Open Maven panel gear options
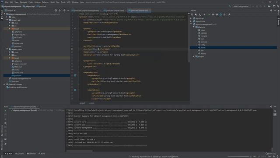The image size is (280, 158). pyautogui.click(x=271, y=11)
